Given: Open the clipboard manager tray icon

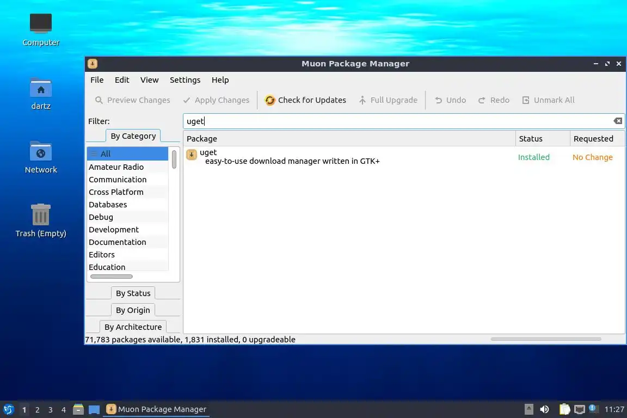Looking at the screenshot, I should [564, 409].
